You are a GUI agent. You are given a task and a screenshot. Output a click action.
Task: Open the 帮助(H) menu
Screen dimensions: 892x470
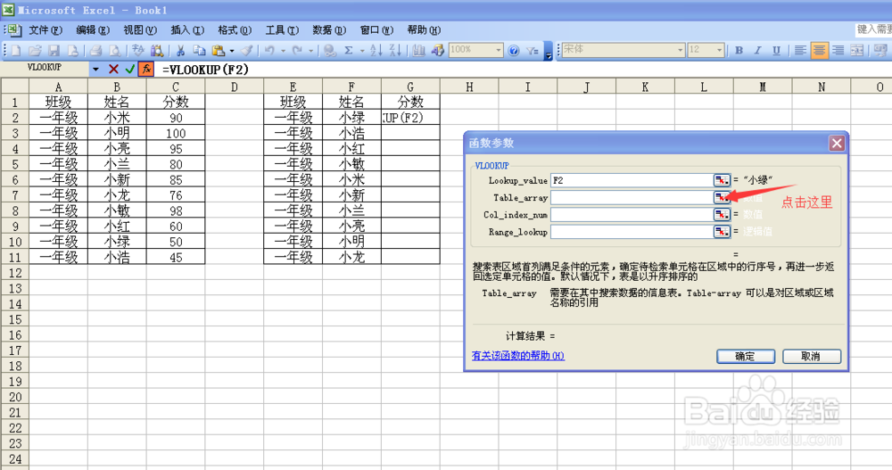[423, 29]
